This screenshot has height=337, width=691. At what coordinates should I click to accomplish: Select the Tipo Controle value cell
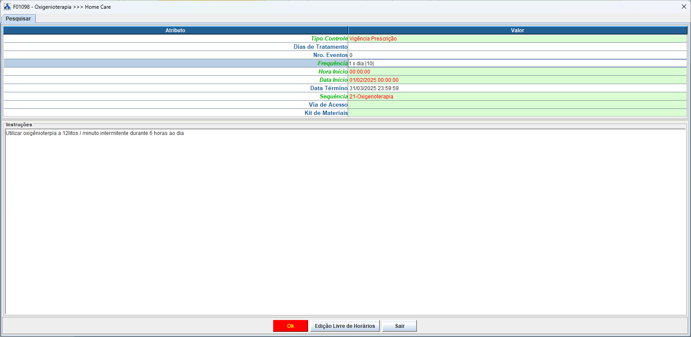517,39
